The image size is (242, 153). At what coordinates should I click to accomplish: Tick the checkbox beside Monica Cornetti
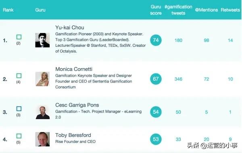[19, 76]
